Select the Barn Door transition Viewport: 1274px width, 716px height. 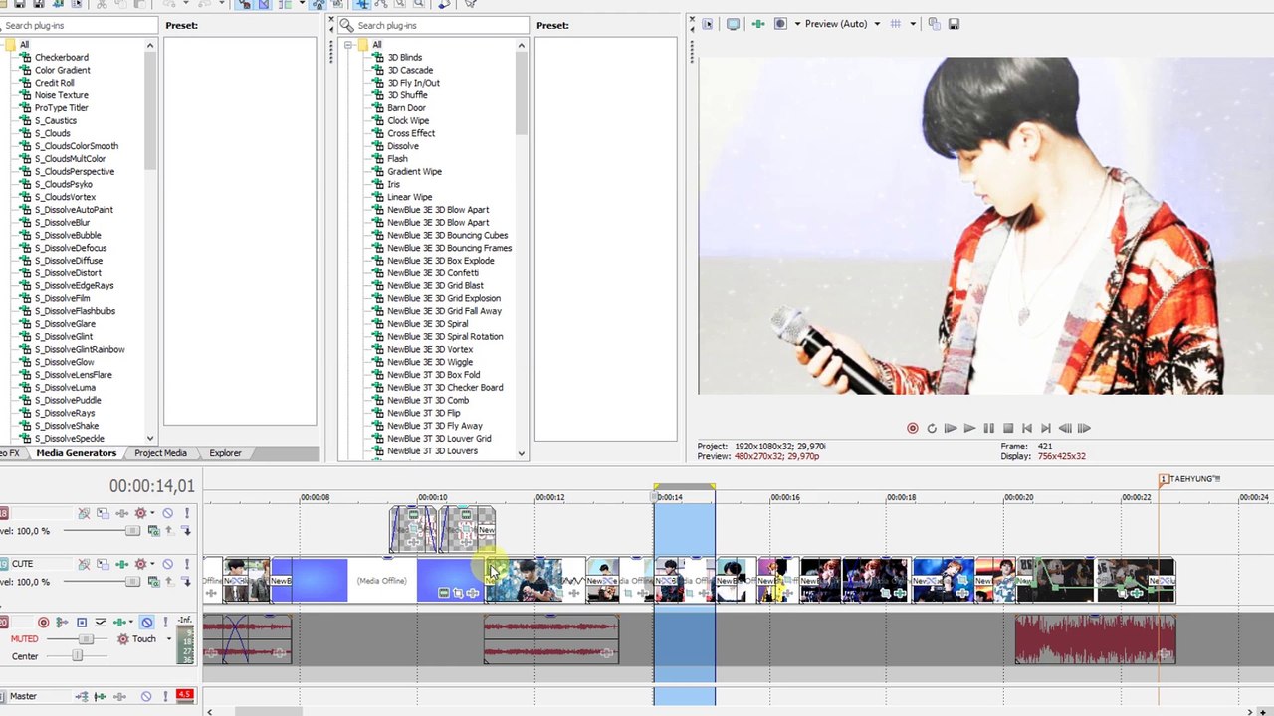(406, 108)
